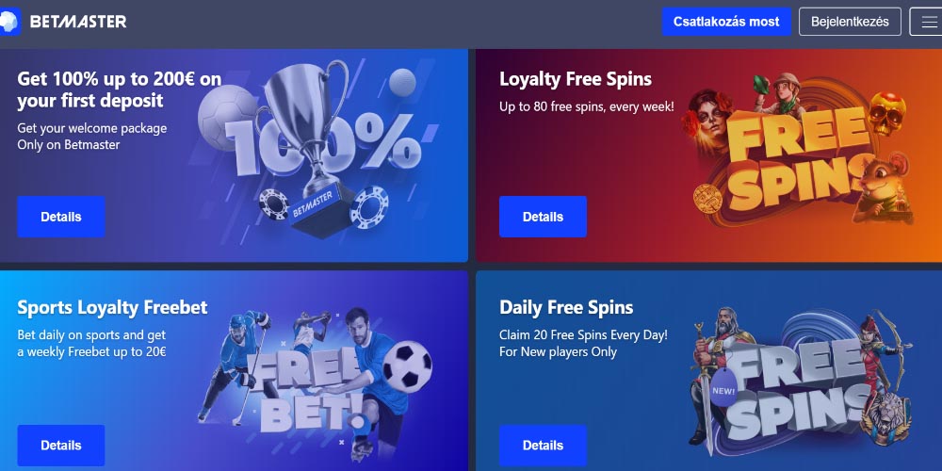The height and width of the screenshot is (471, 942).
Task: Click the 'Get 100% up to 200€' heading
Action: pos(119,89)
